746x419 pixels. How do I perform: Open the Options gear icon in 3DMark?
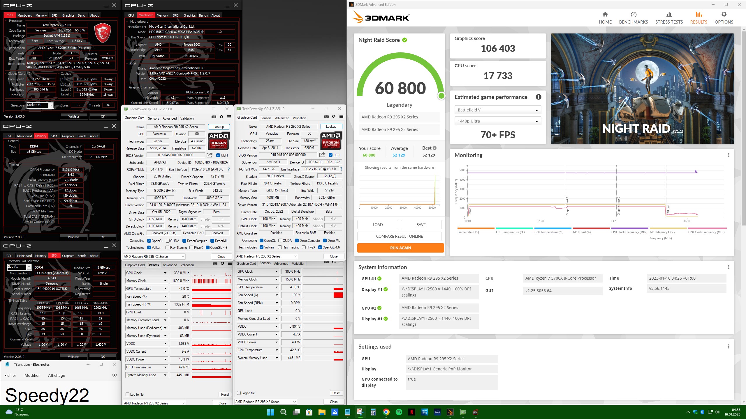tap(724, 14)
